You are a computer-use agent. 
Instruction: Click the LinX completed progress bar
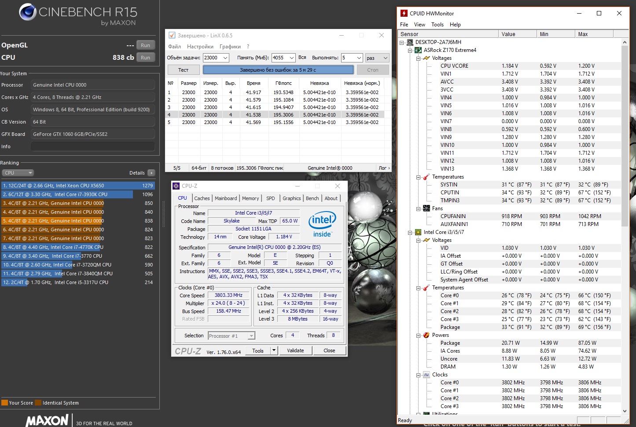(x=278, y=70)
